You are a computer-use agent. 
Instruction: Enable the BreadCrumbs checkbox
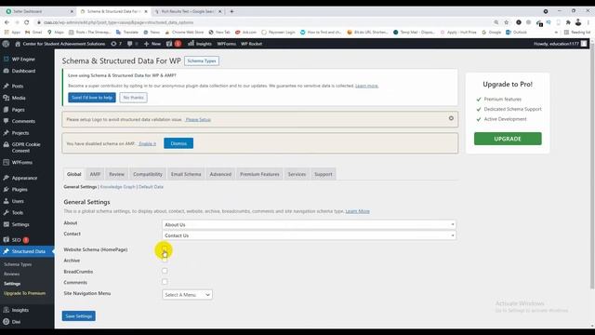pyautogui.click(x=165, y=271)
